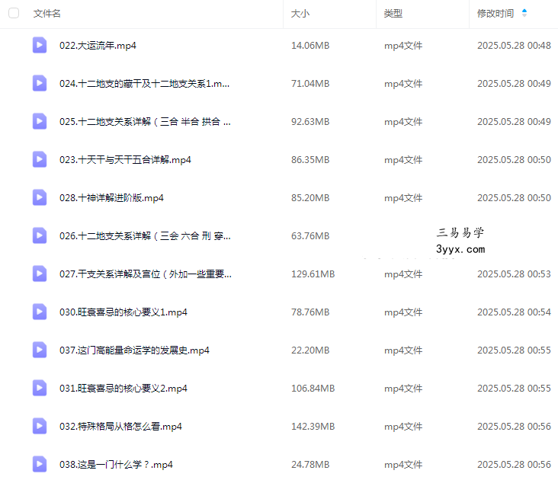Click the video icon for 027.干支关系详解及宫位
The height and width of the screenshot is (480, 558).
pos(40,274)
